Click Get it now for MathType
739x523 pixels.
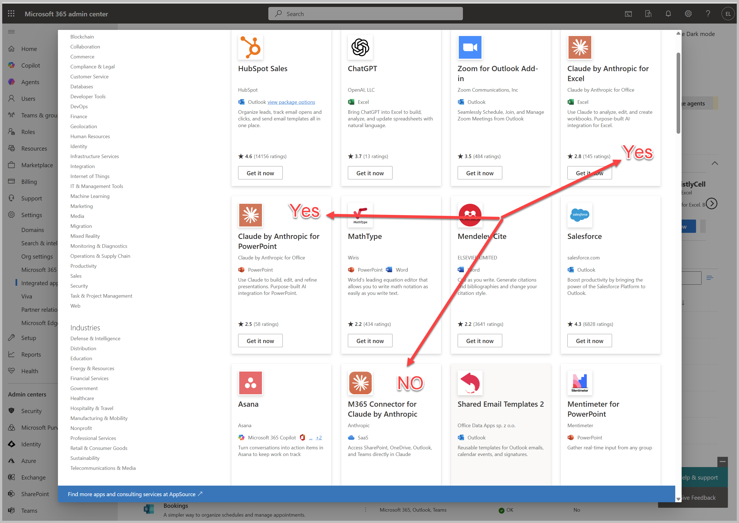point(370,341)
